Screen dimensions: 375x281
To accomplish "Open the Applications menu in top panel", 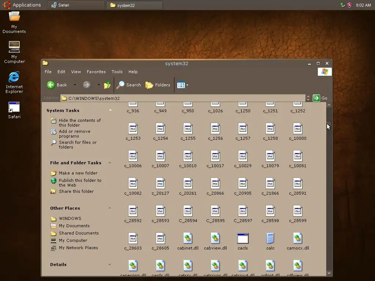I will [22, 5].
